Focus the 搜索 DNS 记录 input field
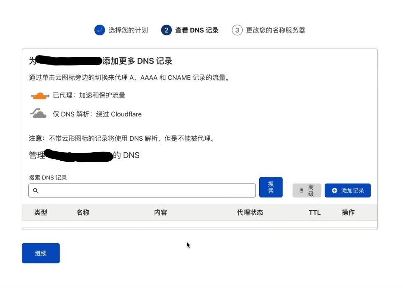This screenshot has width=403, height=288. click(142, 190)
